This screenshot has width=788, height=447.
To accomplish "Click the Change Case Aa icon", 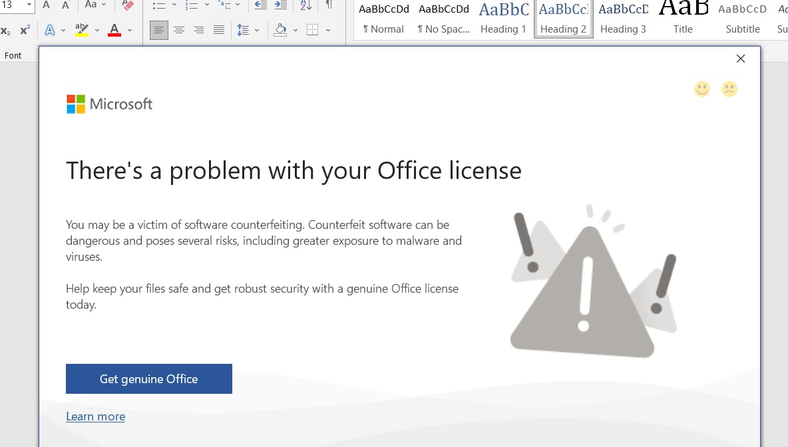I will 91,5.
